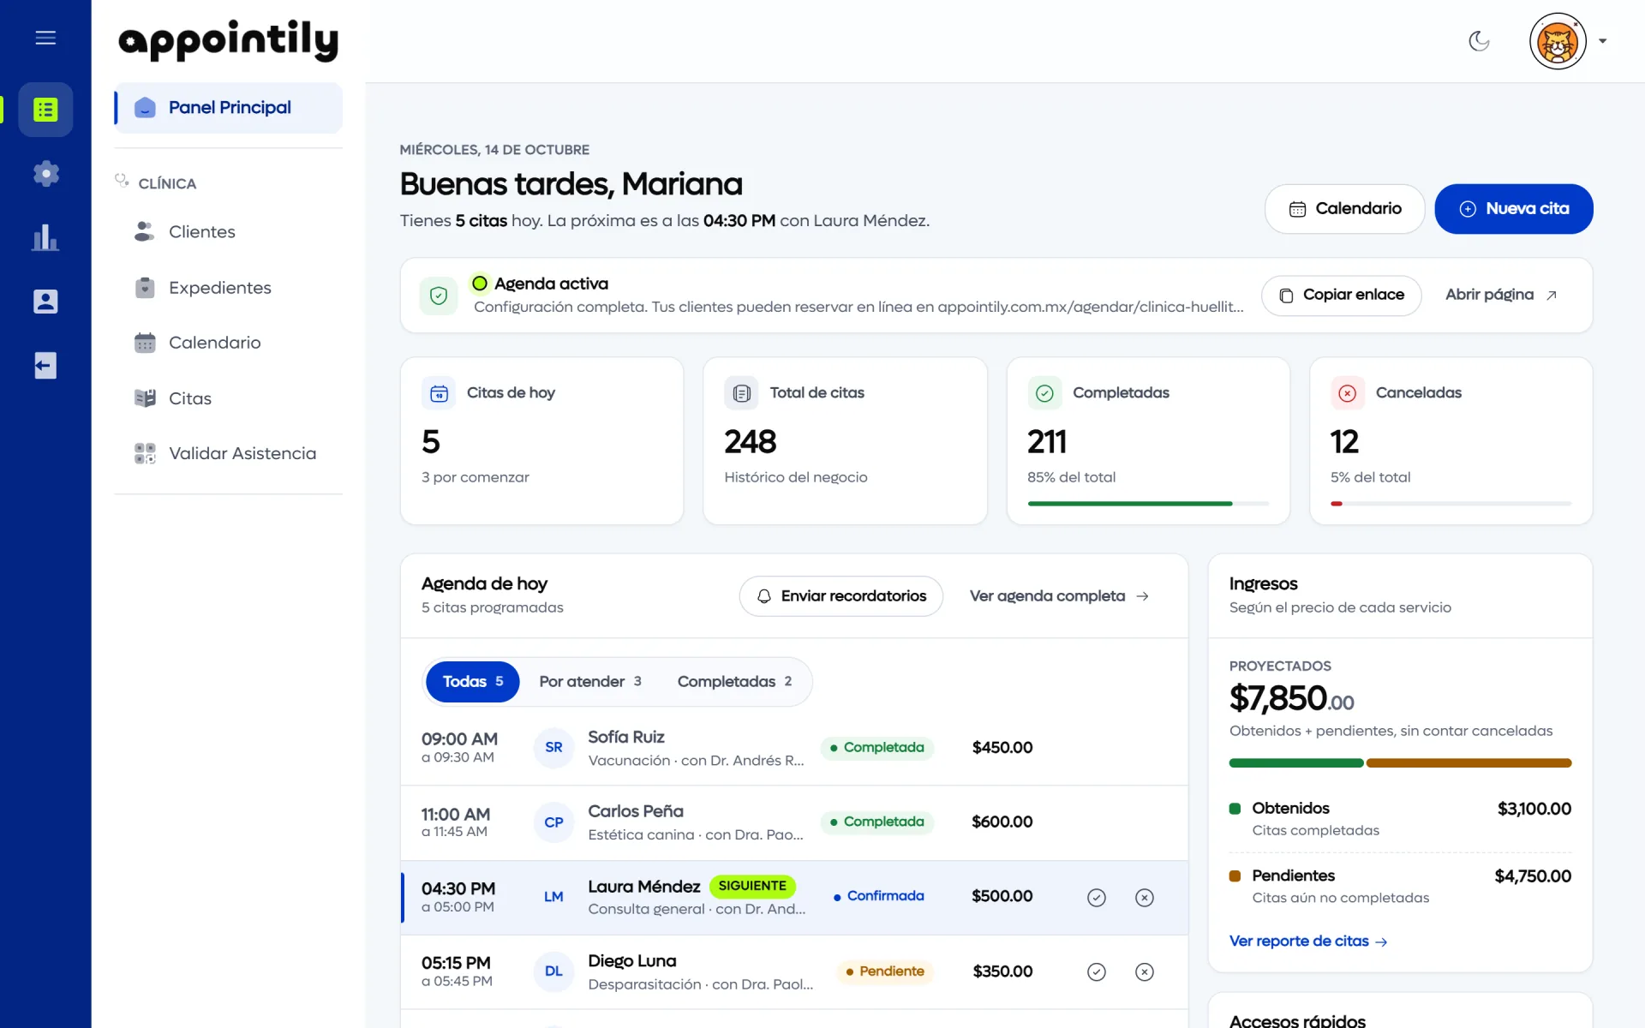The image size is (1645, 1028).
Task: Open Ver agenda completa arrow link
Action: click(x=1059, y=596)
